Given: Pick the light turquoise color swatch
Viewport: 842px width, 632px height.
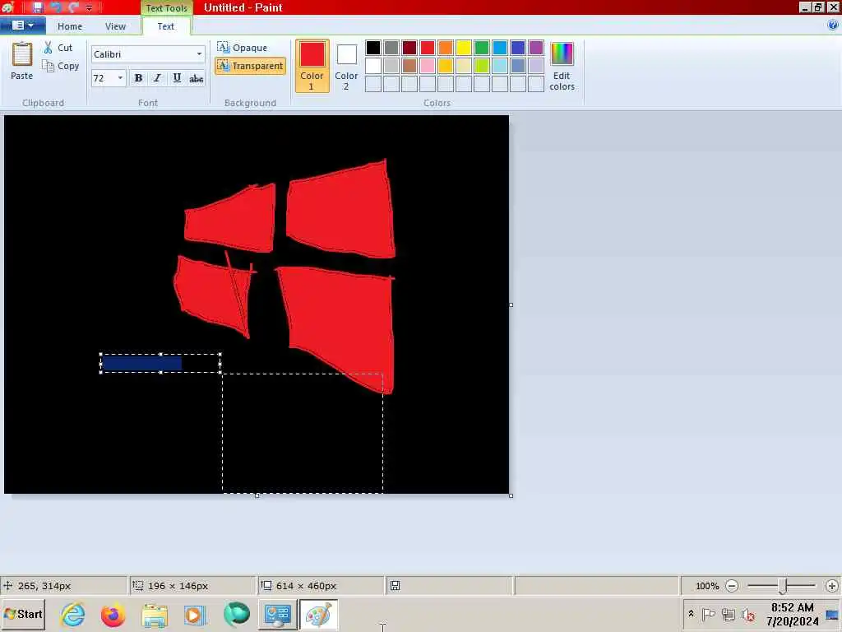Looking at the screenshot, I should [x=500, y=66].
